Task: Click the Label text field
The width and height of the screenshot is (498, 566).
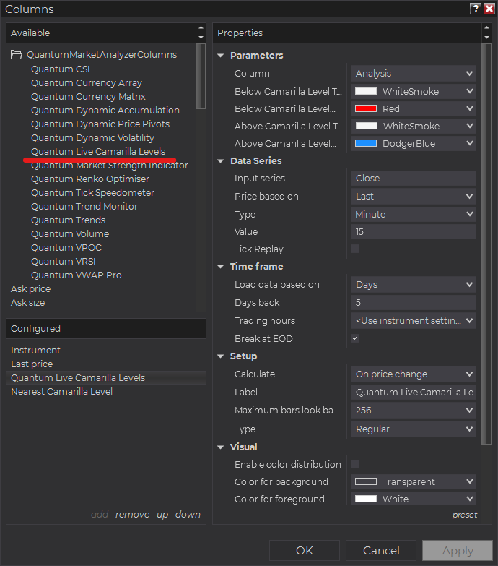Action: (414, 392)
